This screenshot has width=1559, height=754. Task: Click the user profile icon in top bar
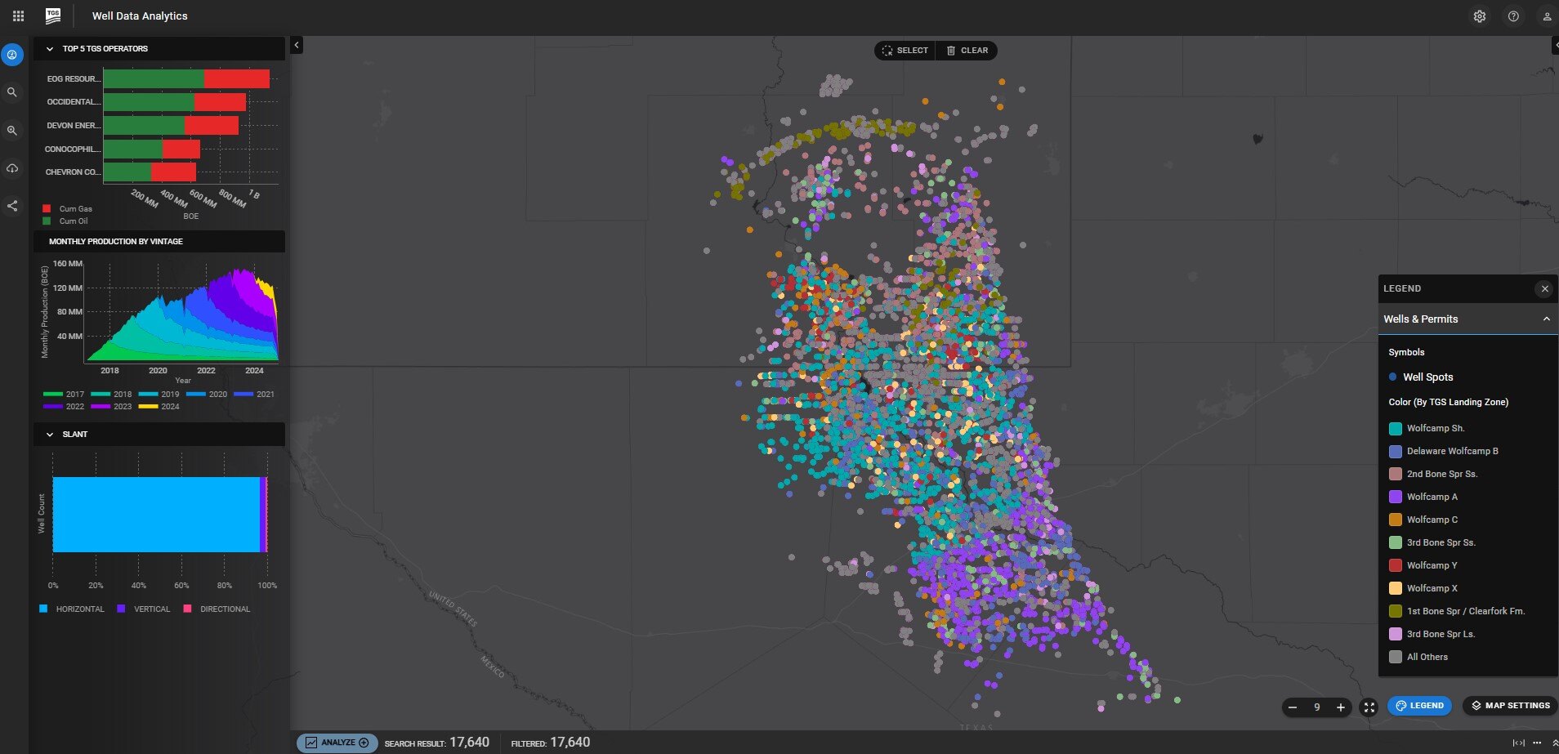[1546, 16]
